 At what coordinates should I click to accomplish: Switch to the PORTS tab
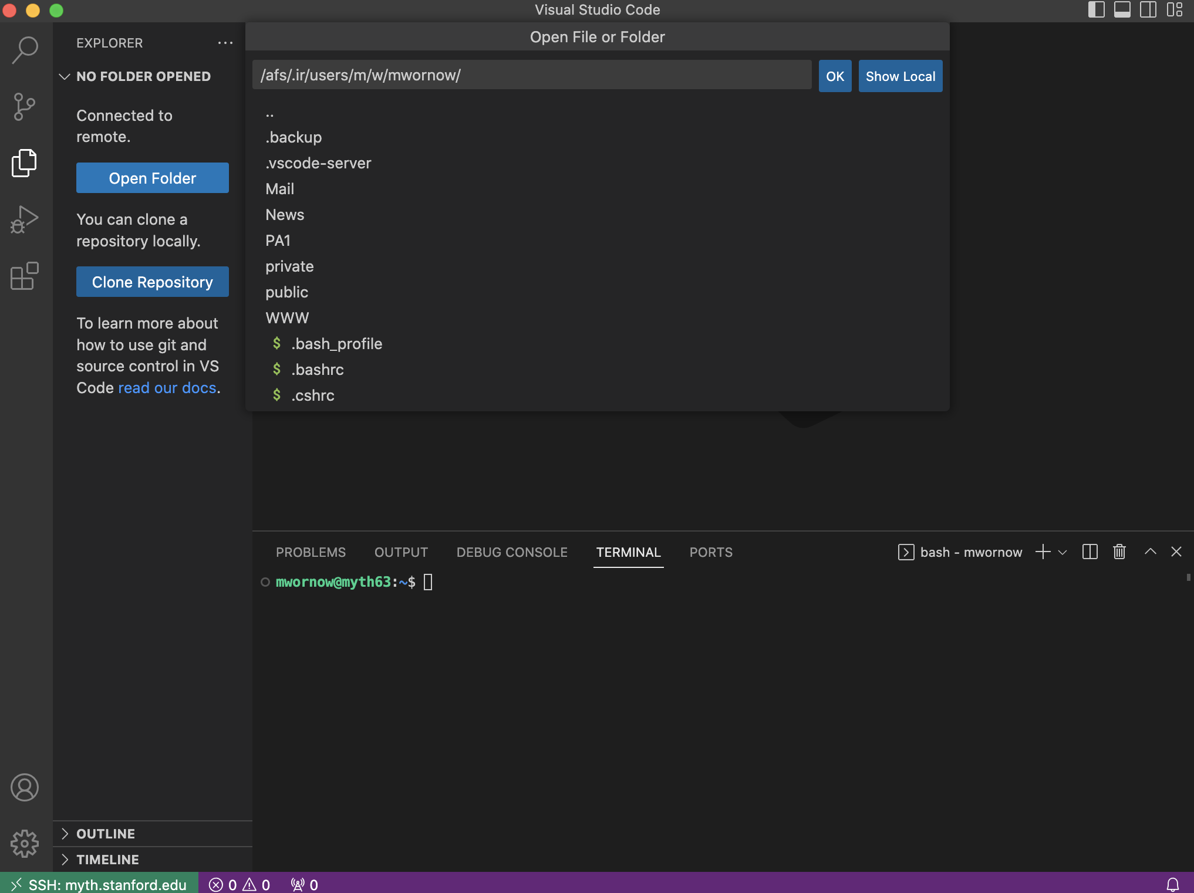coord(711,552)
